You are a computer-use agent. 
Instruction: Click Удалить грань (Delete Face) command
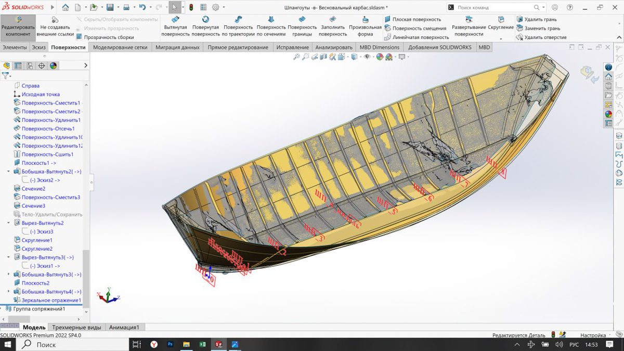[x=540, y=19]
